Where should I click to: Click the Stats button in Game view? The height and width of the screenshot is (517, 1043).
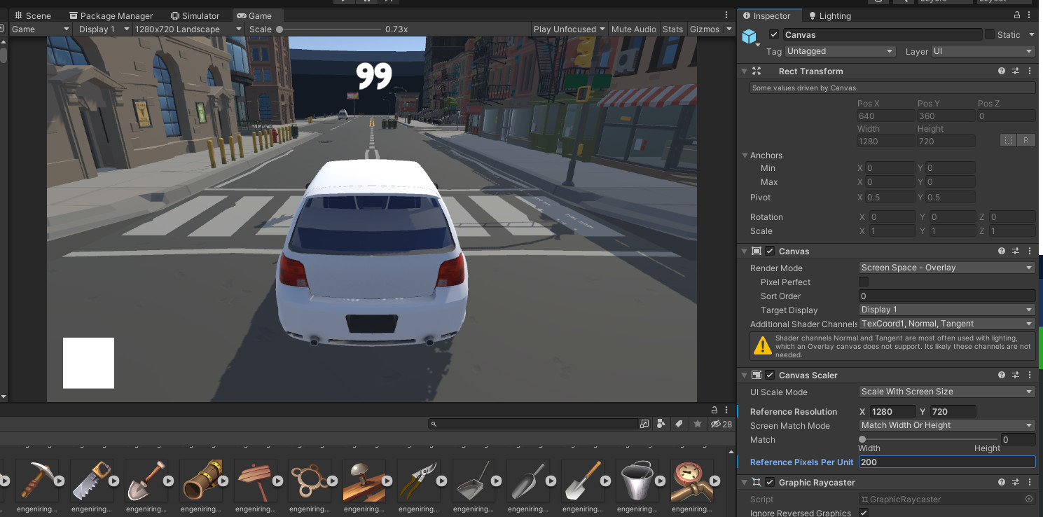tap(672, 29)
